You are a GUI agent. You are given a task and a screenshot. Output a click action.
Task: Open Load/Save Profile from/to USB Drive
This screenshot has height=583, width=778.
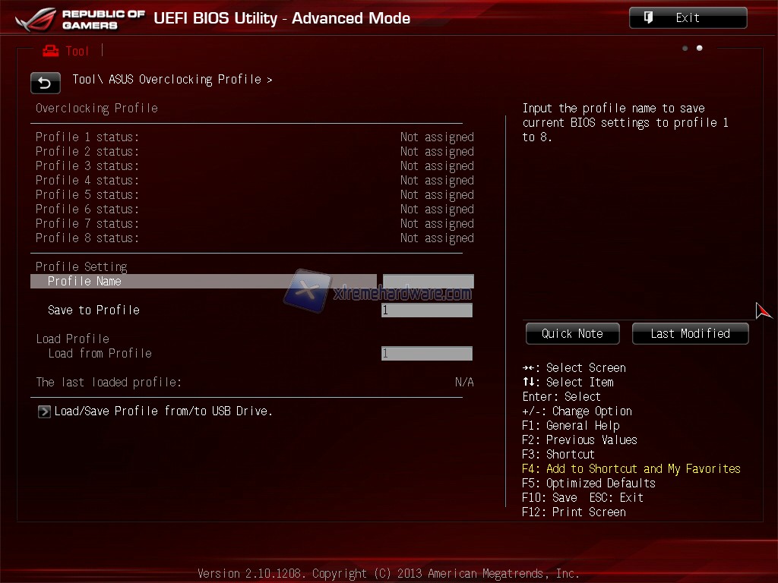163,411
